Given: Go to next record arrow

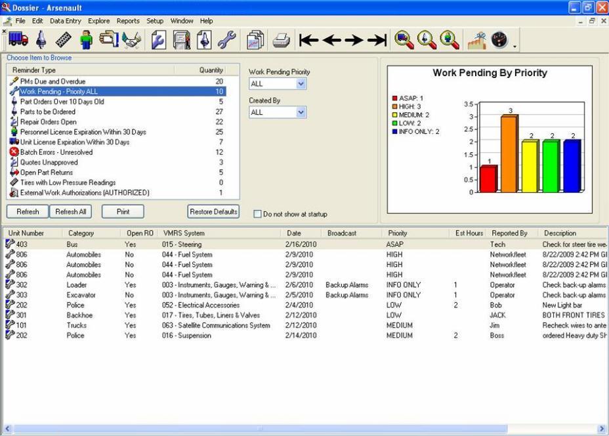Looking at the screenshot, I should tap(354, 40).
